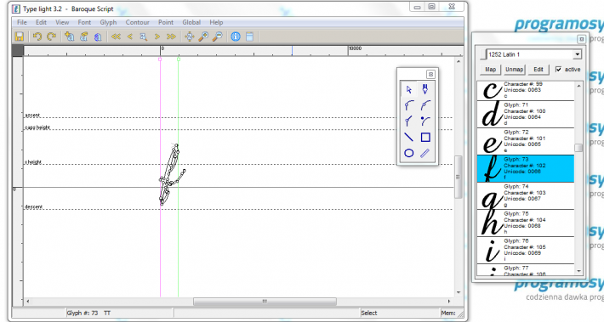Open the find glyph magnifier icon
604x322 pixels.
(143, 37)
